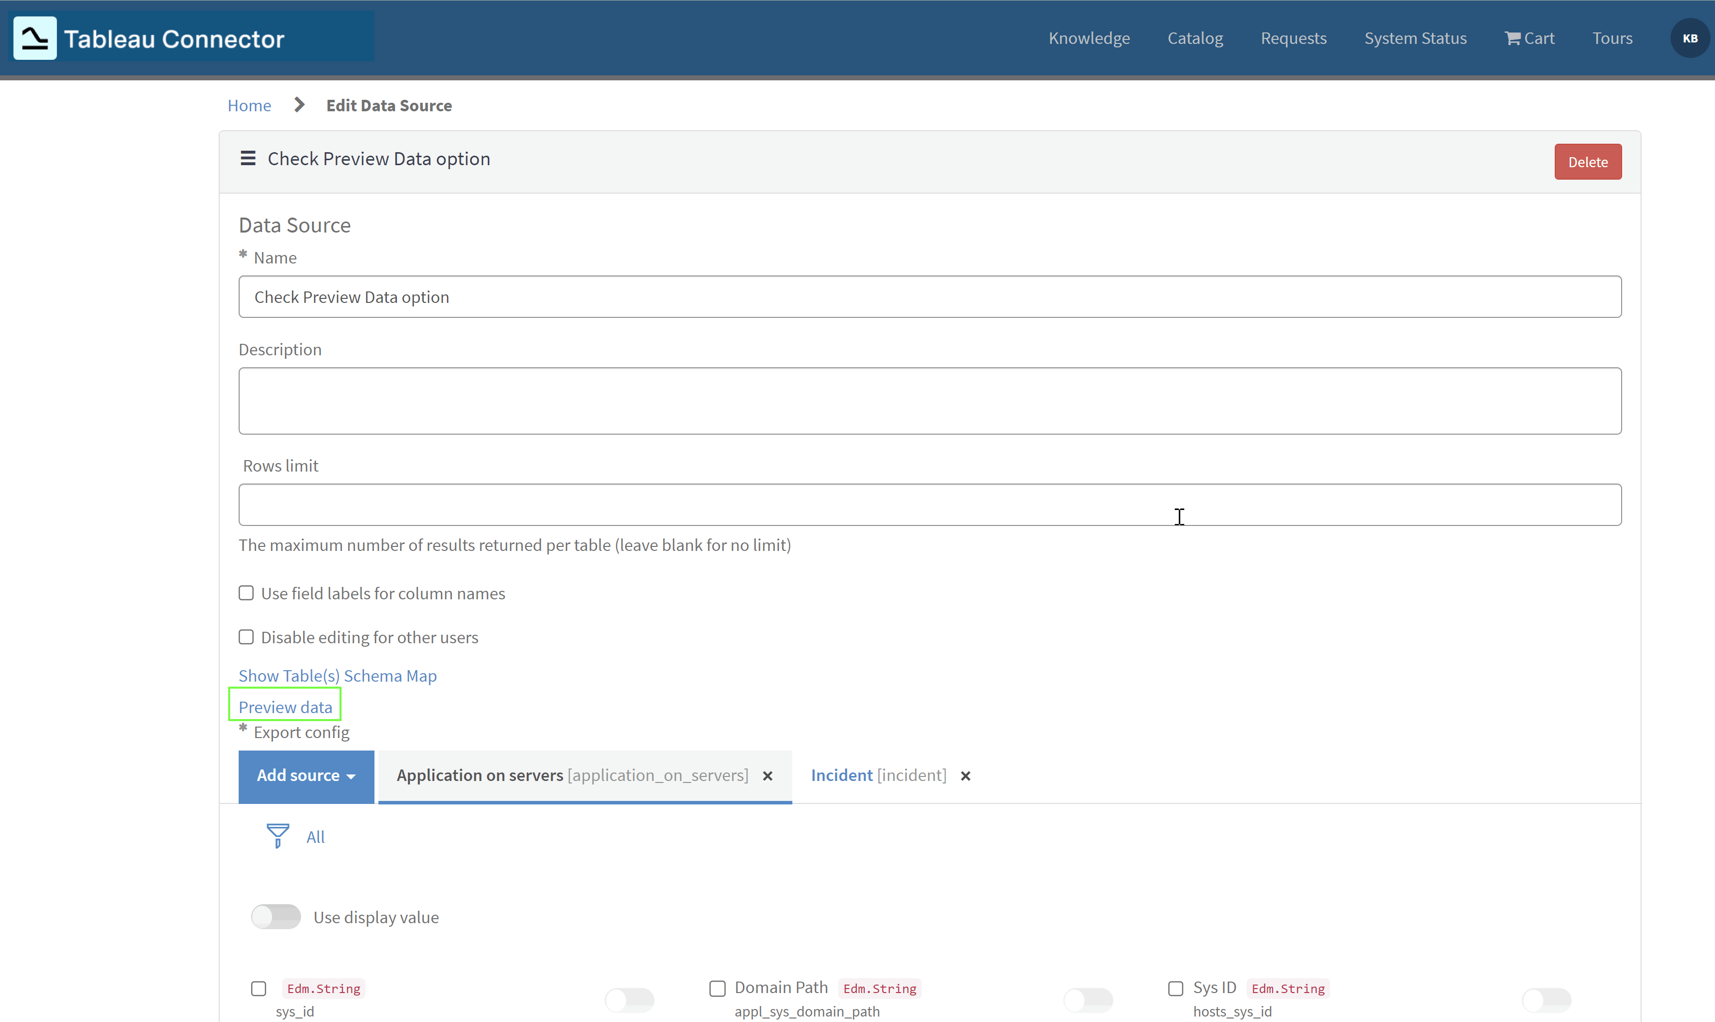Toggle Use display value switch
Screen dimensions: 1715x1022
(275, 917)
